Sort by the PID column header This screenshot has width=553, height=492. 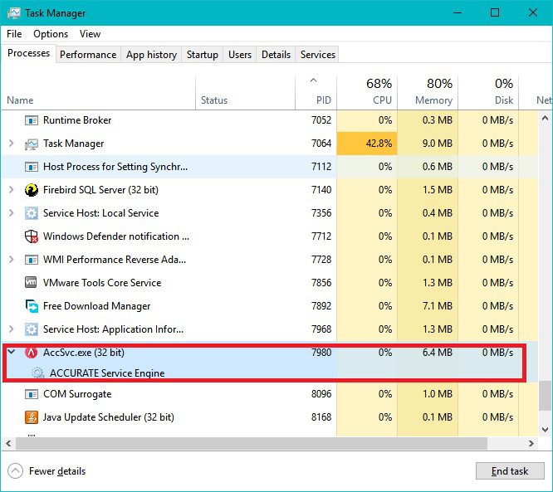[316, 92]
